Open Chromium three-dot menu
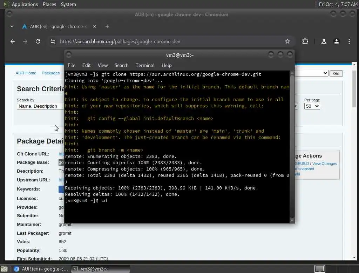The image size is (359, 273). pyautogui.click(x=349, y=41)
